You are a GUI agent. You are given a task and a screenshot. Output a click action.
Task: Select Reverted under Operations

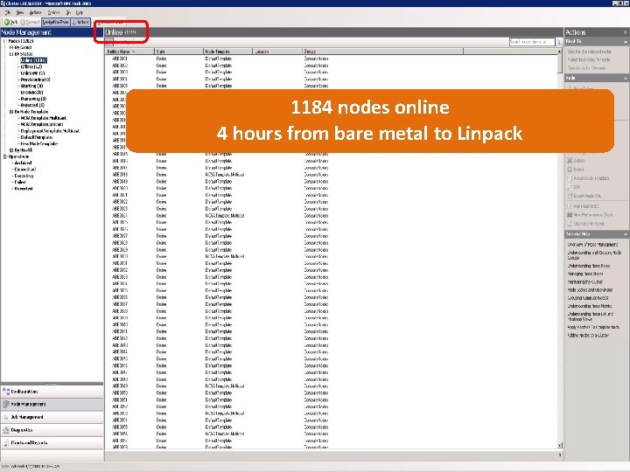click(24, 189)
